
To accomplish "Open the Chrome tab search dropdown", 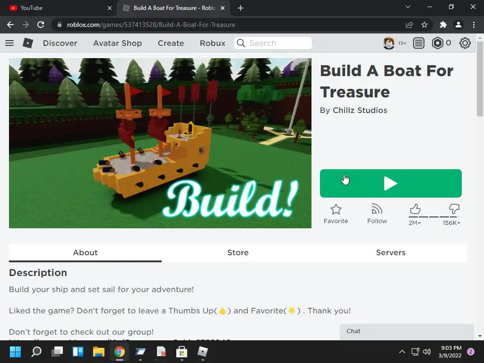I will 408,7.
